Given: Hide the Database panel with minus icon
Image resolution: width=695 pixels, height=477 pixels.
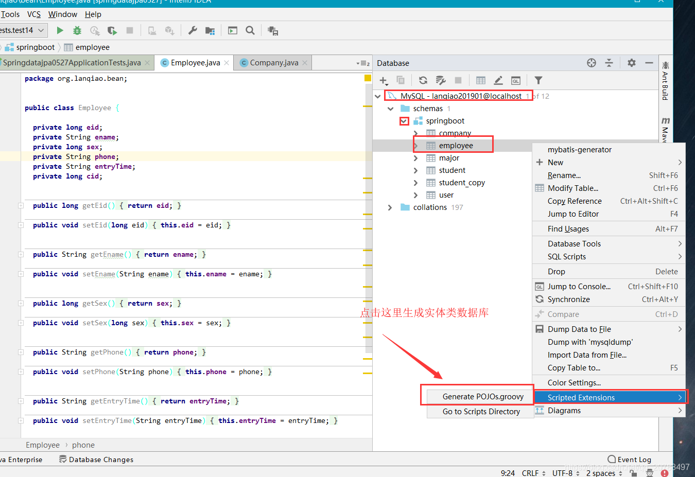Looking at the screenshot, I should [649, 63].
